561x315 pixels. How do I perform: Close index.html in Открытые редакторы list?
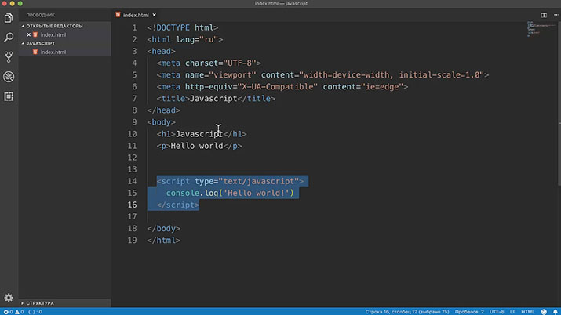point(28,34)
